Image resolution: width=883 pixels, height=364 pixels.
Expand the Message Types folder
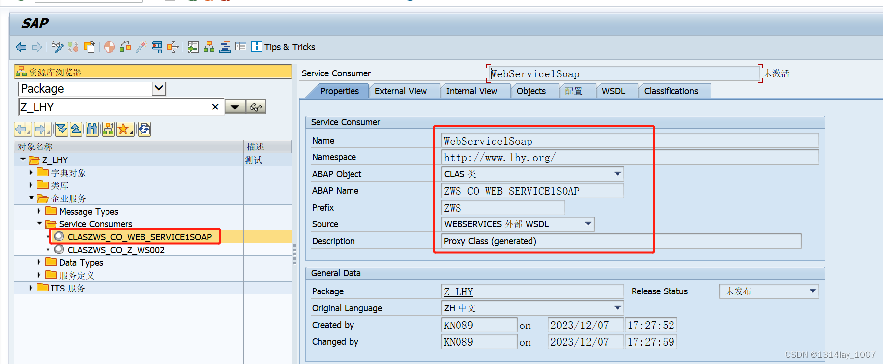[39, 211]
